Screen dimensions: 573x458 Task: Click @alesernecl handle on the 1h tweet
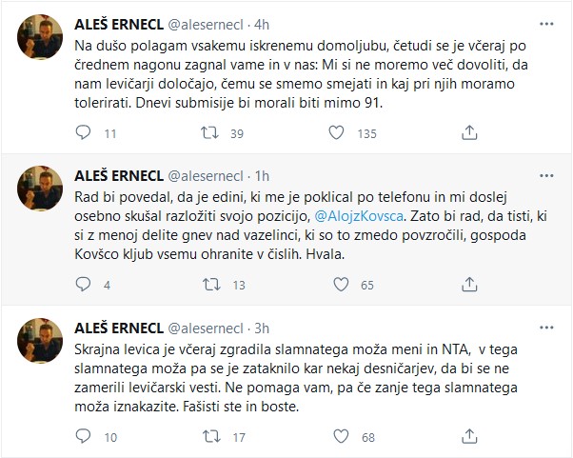pyautogui.click(x=204, y=174)
